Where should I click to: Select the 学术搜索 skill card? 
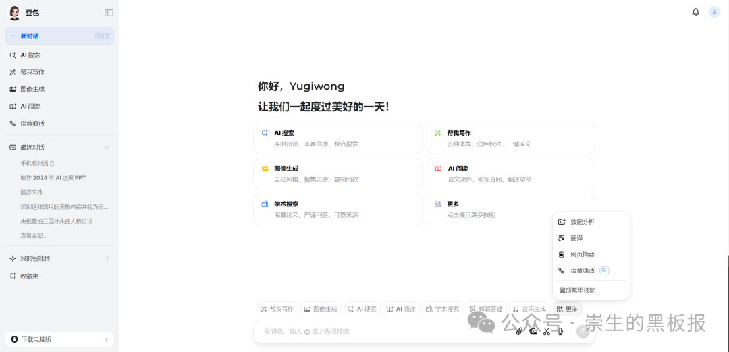337,210
